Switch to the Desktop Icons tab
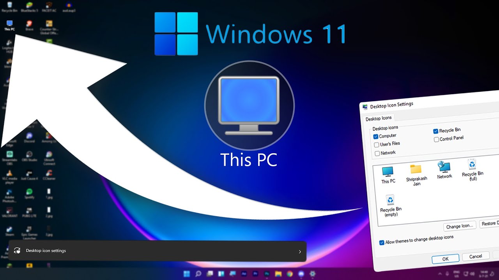The height and width of the screenshot is (280, 499). coord(379,118)
